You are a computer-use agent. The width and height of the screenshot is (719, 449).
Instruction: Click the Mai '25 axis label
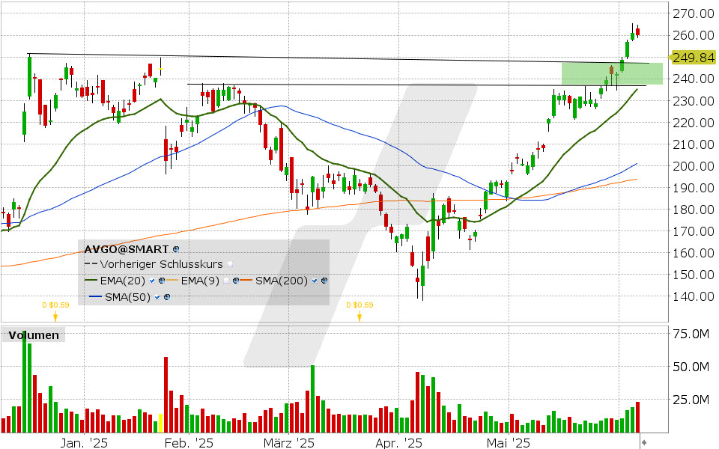(509, 443)
